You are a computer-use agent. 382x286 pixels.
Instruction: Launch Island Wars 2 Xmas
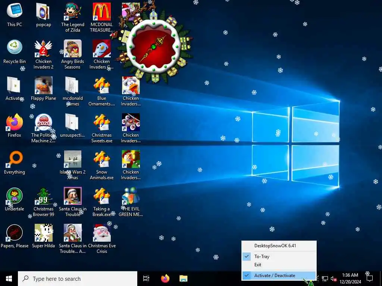coord(73,165)
